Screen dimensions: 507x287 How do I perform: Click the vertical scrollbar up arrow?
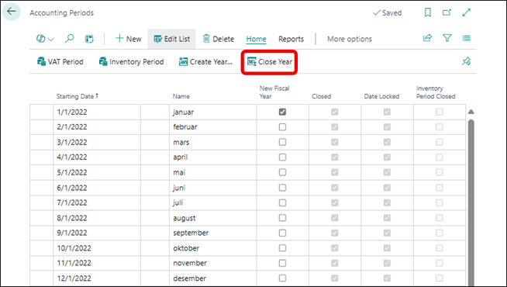click(x=471, y=112)
